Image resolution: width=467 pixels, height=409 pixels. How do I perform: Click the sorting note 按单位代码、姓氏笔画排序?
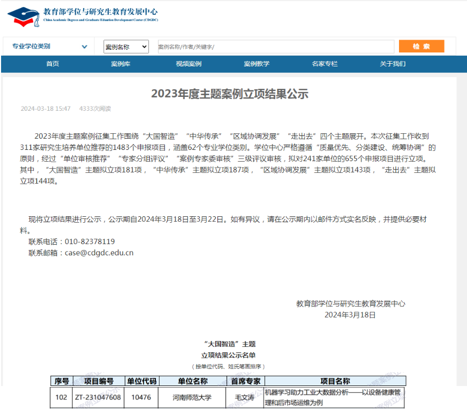(x=228, y=366)
